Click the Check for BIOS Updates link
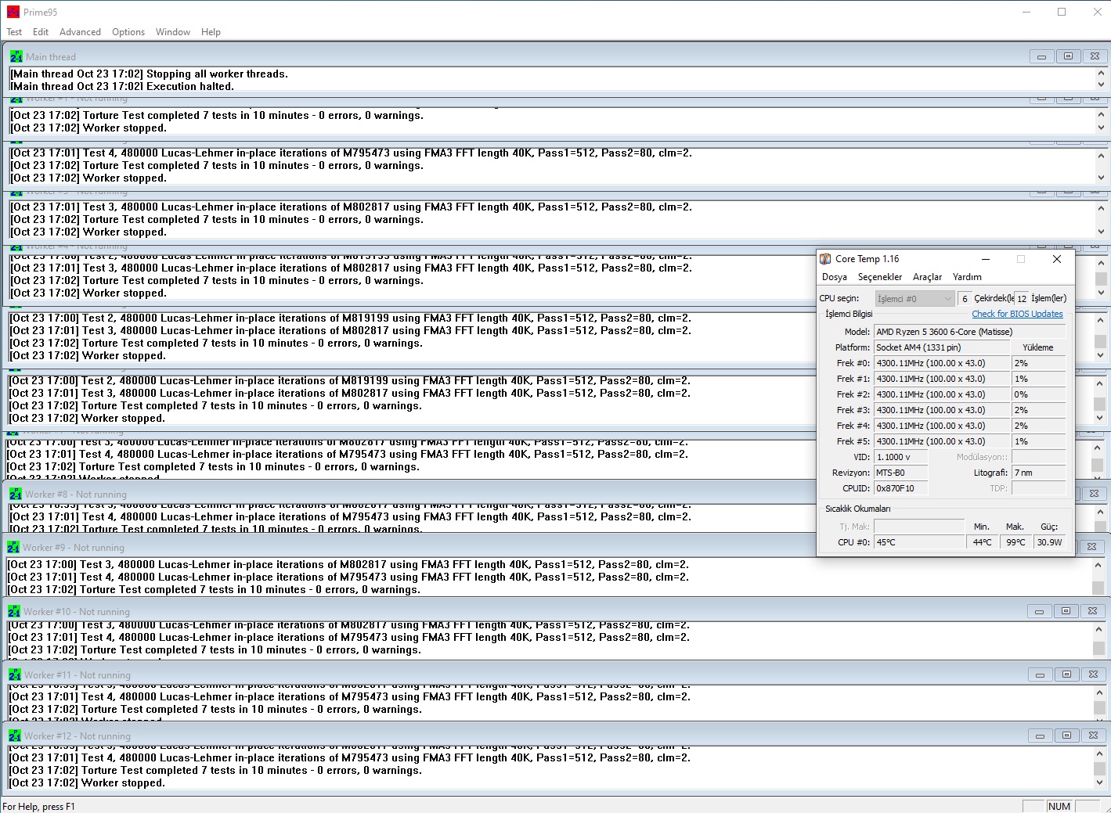This screenshot has height=813, width=1111. (x=1017, y=314)
